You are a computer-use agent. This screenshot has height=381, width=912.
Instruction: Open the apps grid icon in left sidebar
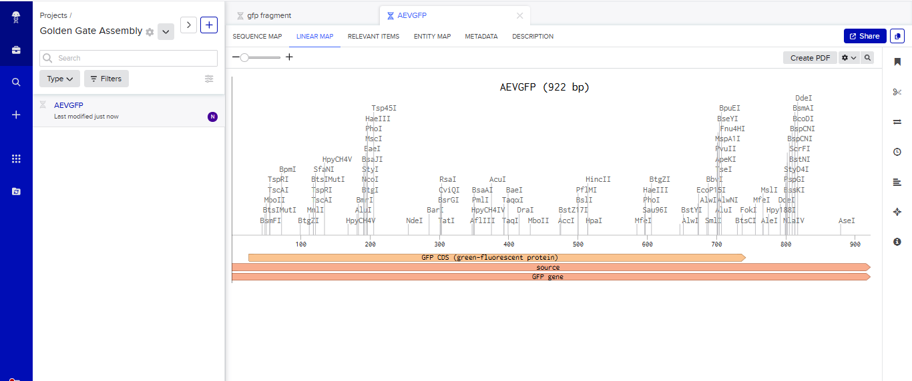click(16, 159)
